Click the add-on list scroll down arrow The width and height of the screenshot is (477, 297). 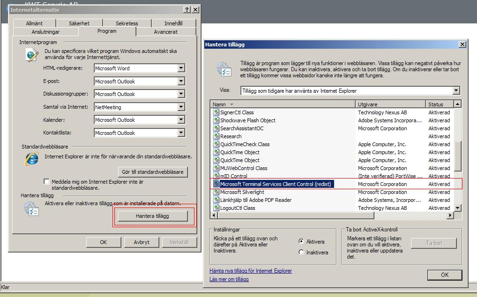(457, 208)
